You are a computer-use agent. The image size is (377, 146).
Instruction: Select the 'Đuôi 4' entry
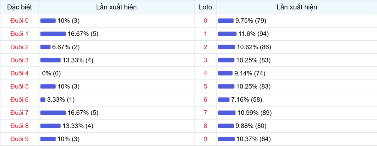pyautogui.click(x=19, y=73)
